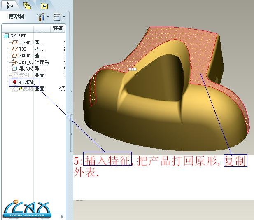Image resolution: width=254 pixels, height=220 pixels.
Task: Select the suppressed 复制 feature below insert marker
Action: (x=25, y=89)
